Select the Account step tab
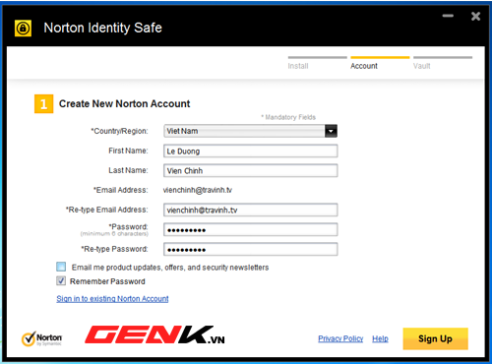Image resolution: width=492 pixels, height=364 pixels. click(x=364, y=66)
